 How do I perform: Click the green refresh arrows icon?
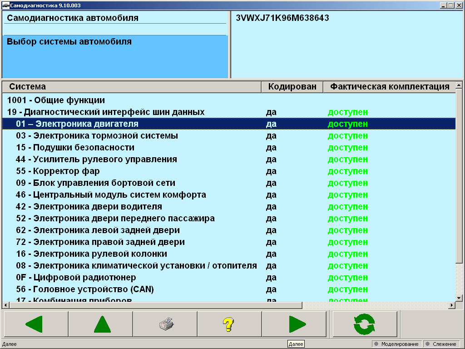point(365,324)
